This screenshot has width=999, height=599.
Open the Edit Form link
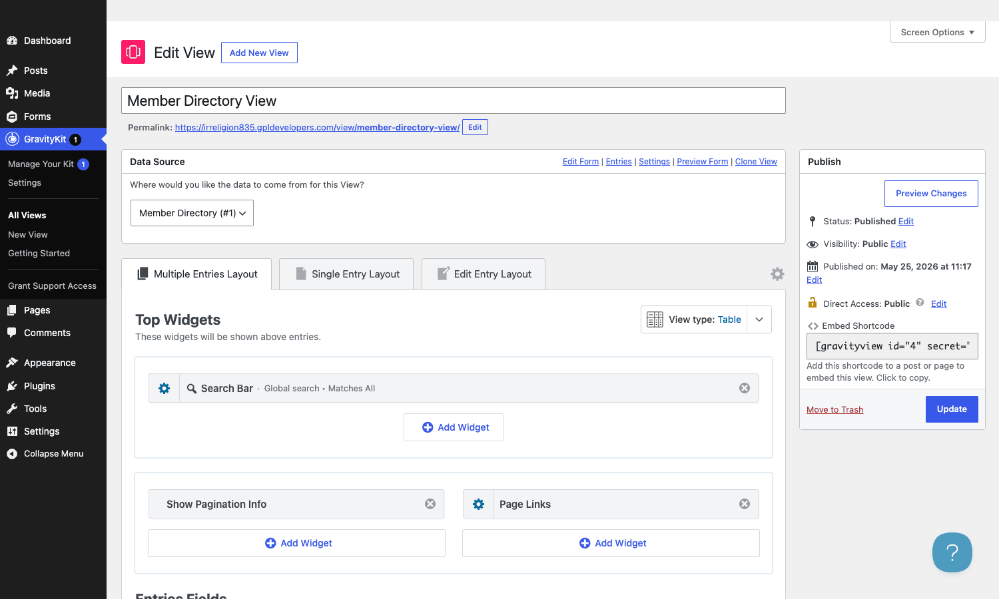coord(581,162)
